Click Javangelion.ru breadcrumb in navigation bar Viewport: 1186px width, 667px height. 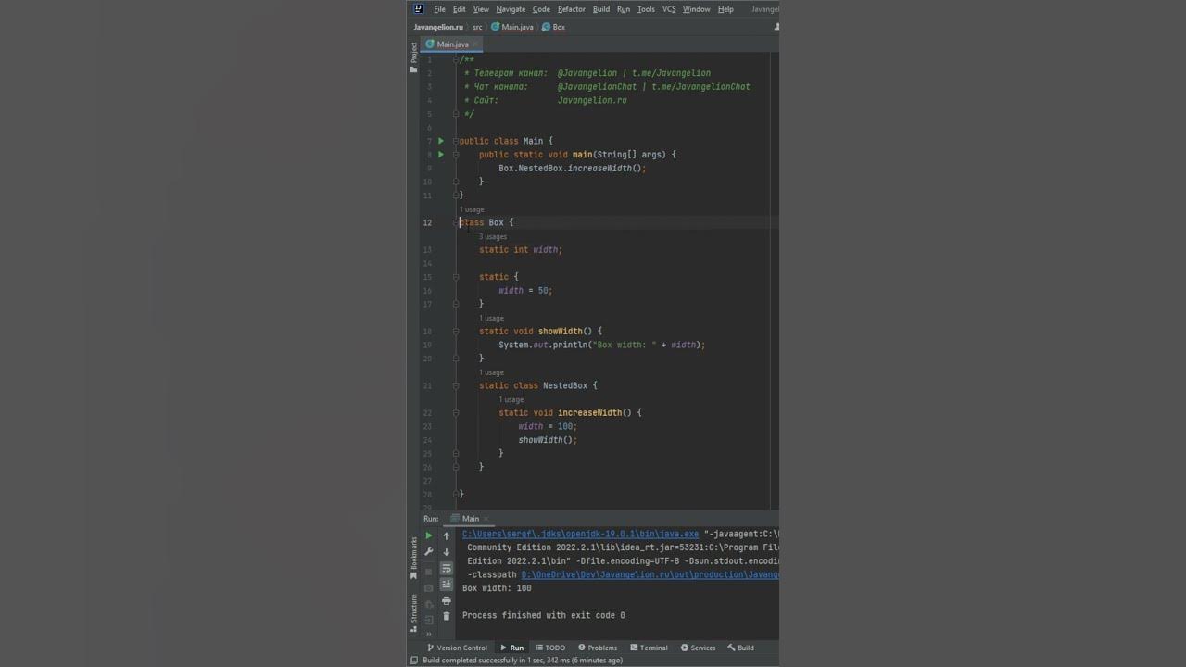click(x=438, y=27)
